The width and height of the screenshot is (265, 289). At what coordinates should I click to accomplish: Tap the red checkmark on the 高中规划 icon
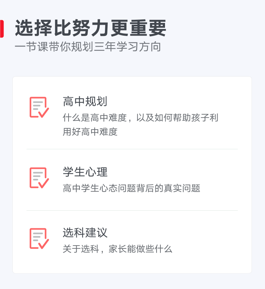pos(44,113)
